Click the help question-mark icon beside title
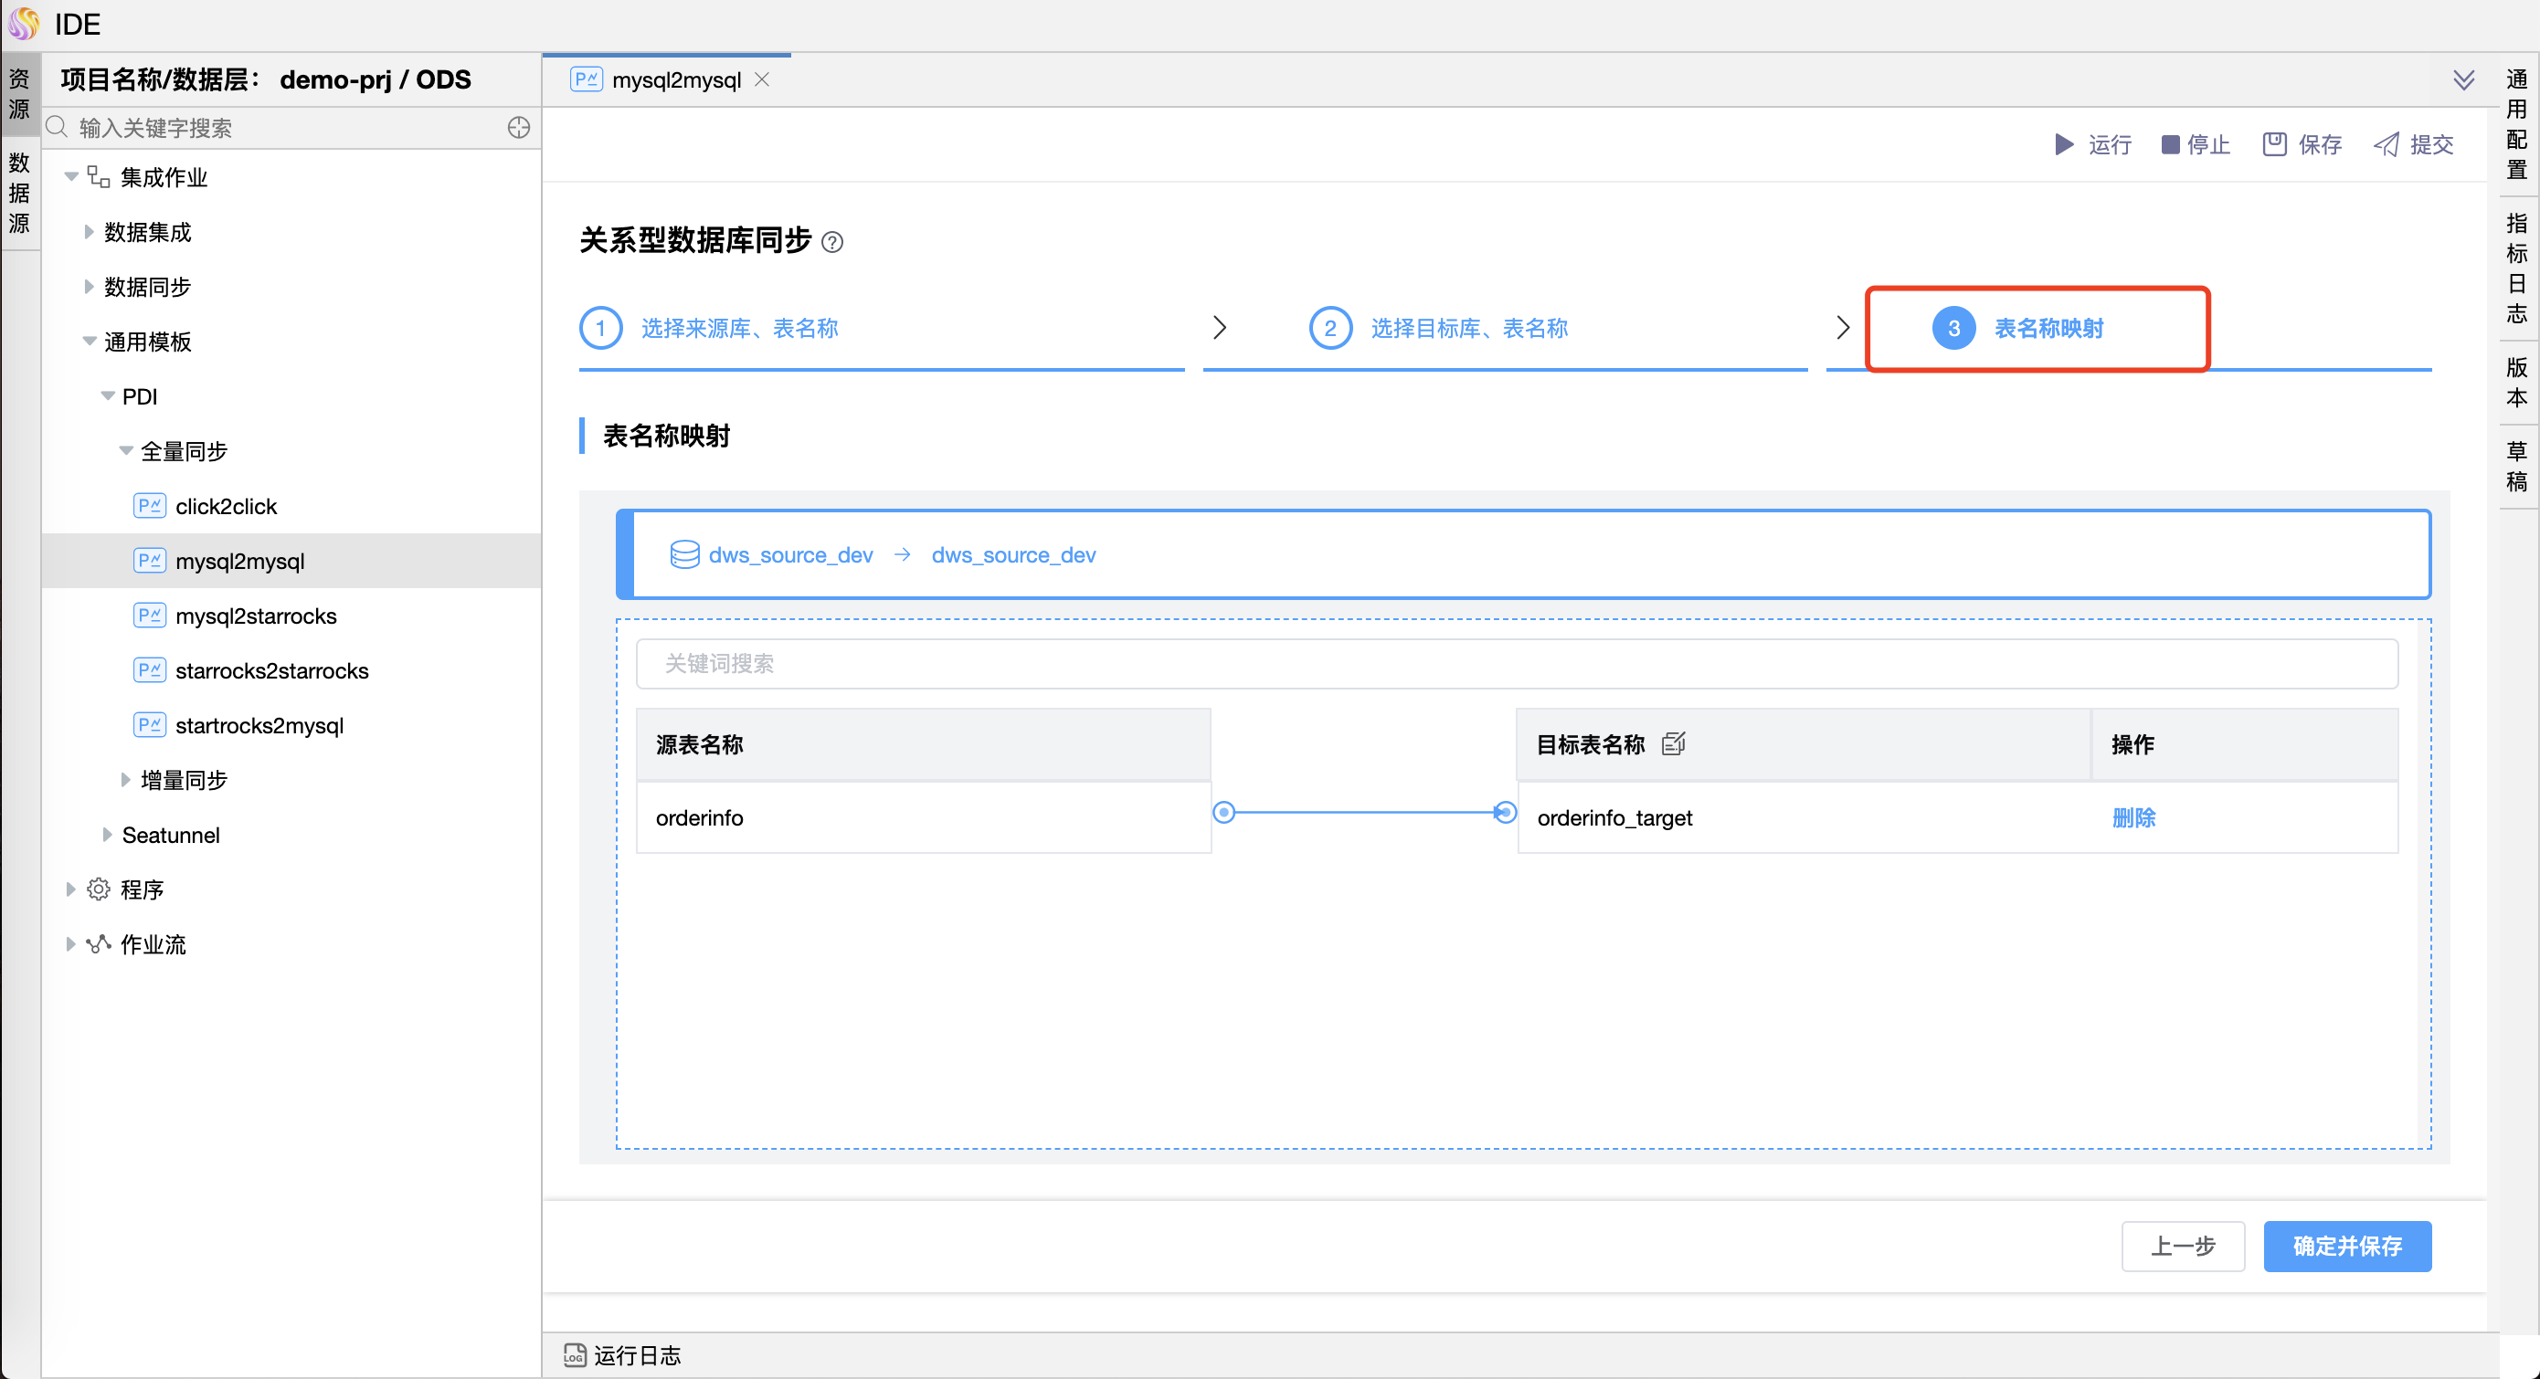 (x=832, y=243)
